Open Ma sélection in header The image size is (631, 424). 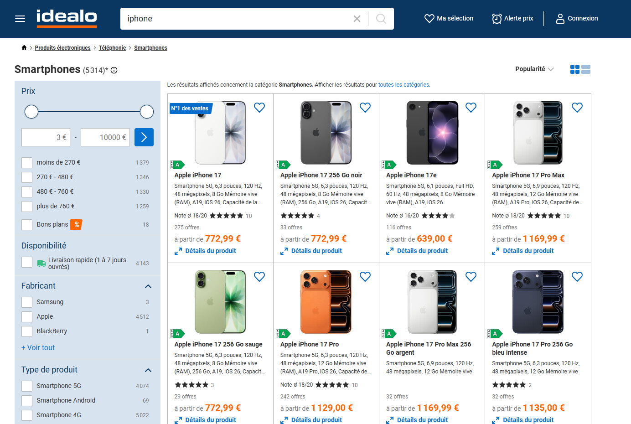(449, 19)
